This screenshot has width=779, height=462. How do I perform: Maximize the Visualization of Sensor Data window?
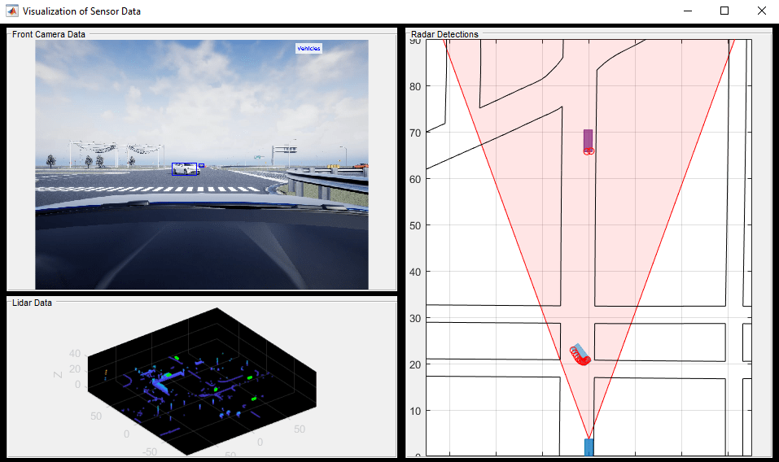(x=724, y=11)
